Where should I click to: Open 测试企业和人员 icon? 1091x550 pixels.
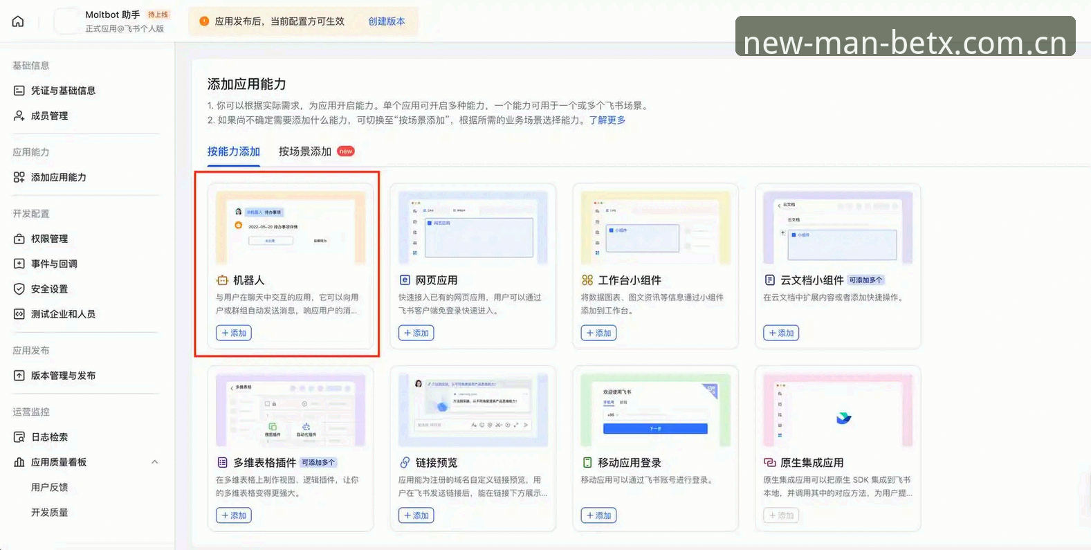pos(19,314)
